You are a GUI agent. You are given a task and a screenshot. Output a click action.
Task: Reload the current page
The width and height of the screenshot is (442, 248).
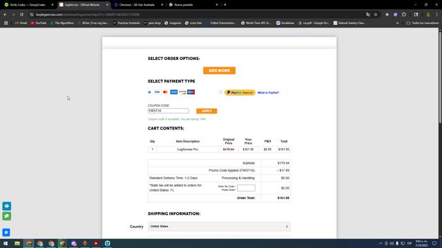click(21, 14)
